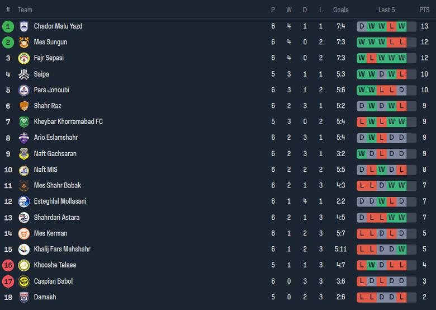Viewport: 436px width, 310px height.
Task: Click the Damash club badge
Action: point(23,297)
